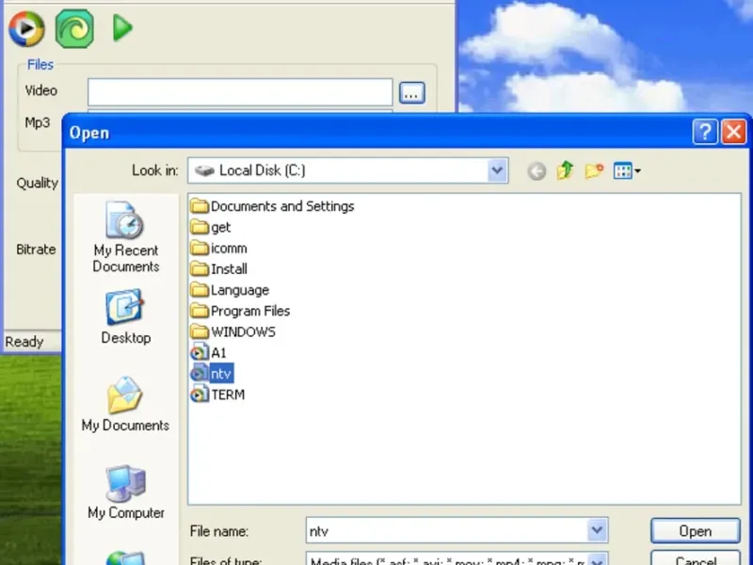Create a new folder in Local Disk

(x=594, y=170)
